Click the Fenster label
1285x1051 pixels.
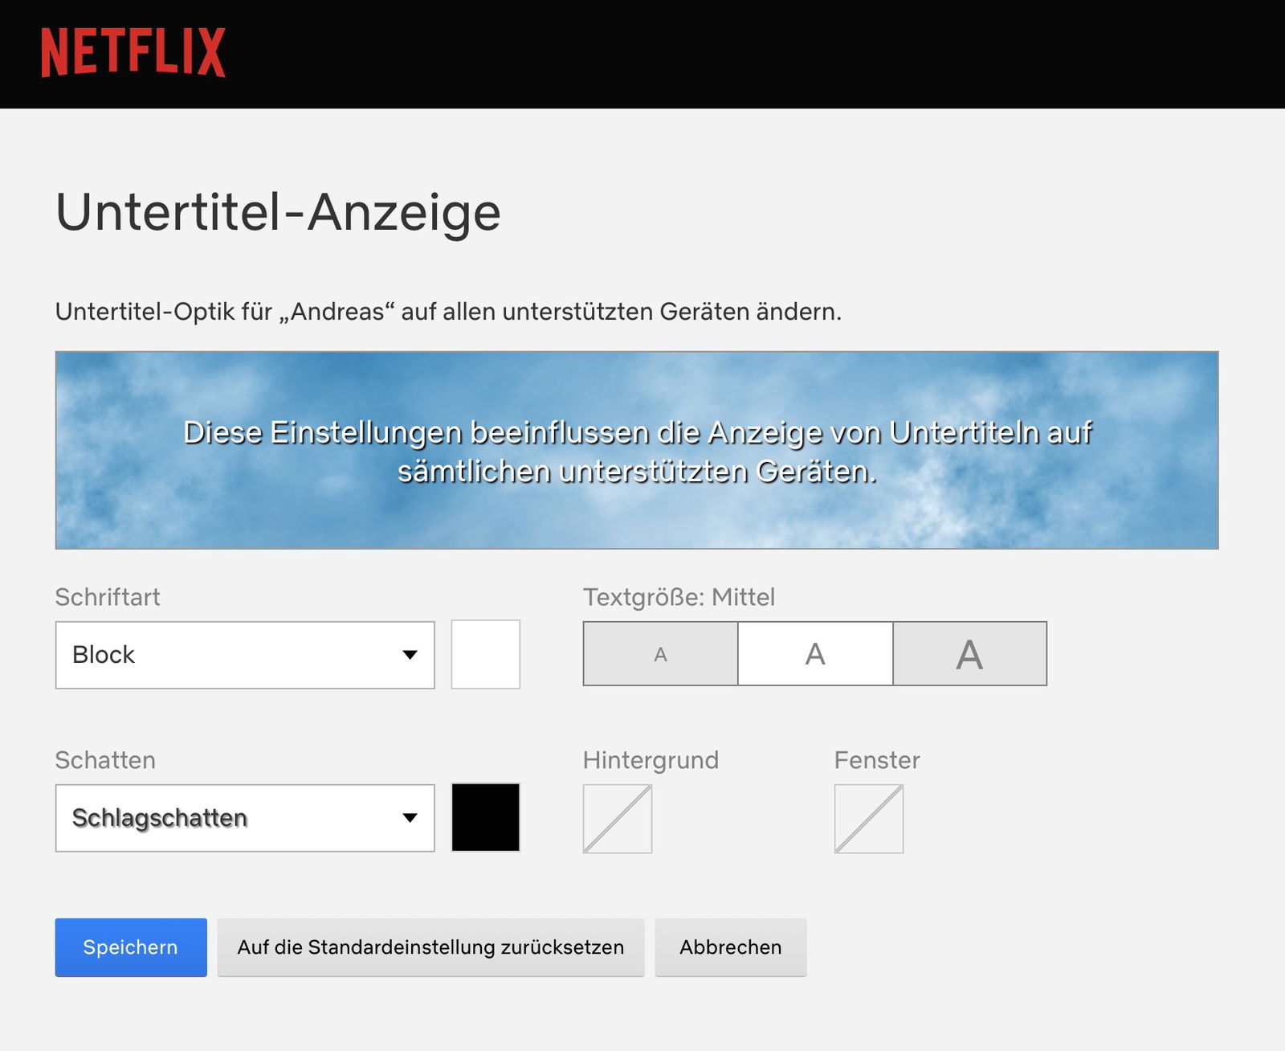(876, 760)
